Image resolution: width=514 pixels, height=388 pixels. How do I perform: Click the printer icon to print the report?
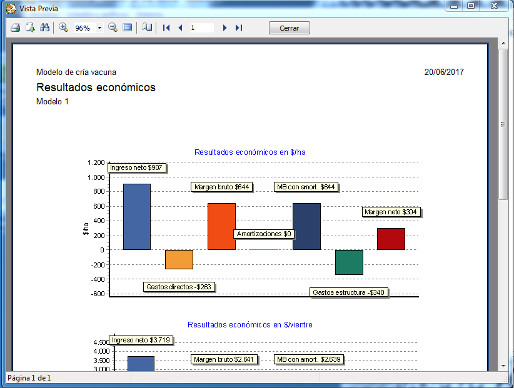(15, 28)
